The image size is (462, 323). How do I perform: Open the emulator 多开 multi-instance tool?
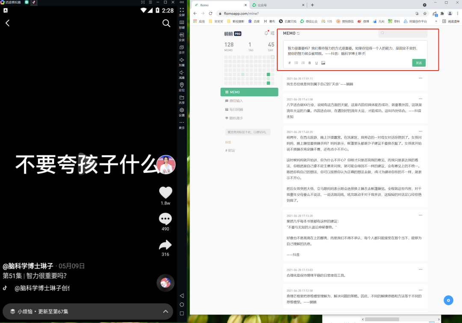pos(182,48)
